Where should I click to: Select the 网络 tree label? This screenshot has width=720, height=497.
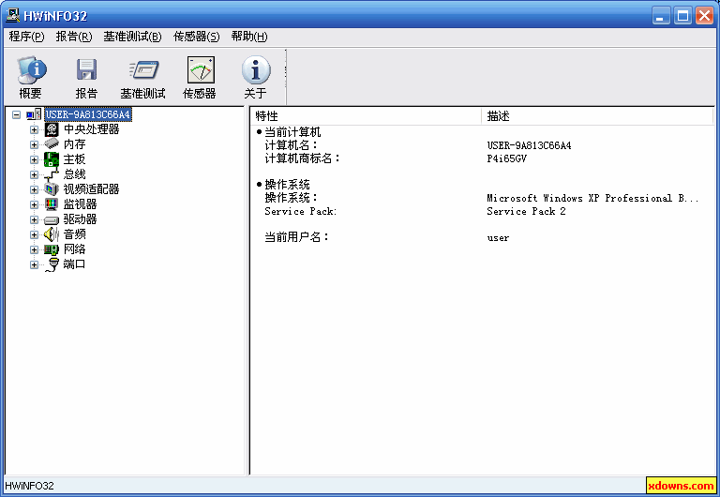pos(74,249)
